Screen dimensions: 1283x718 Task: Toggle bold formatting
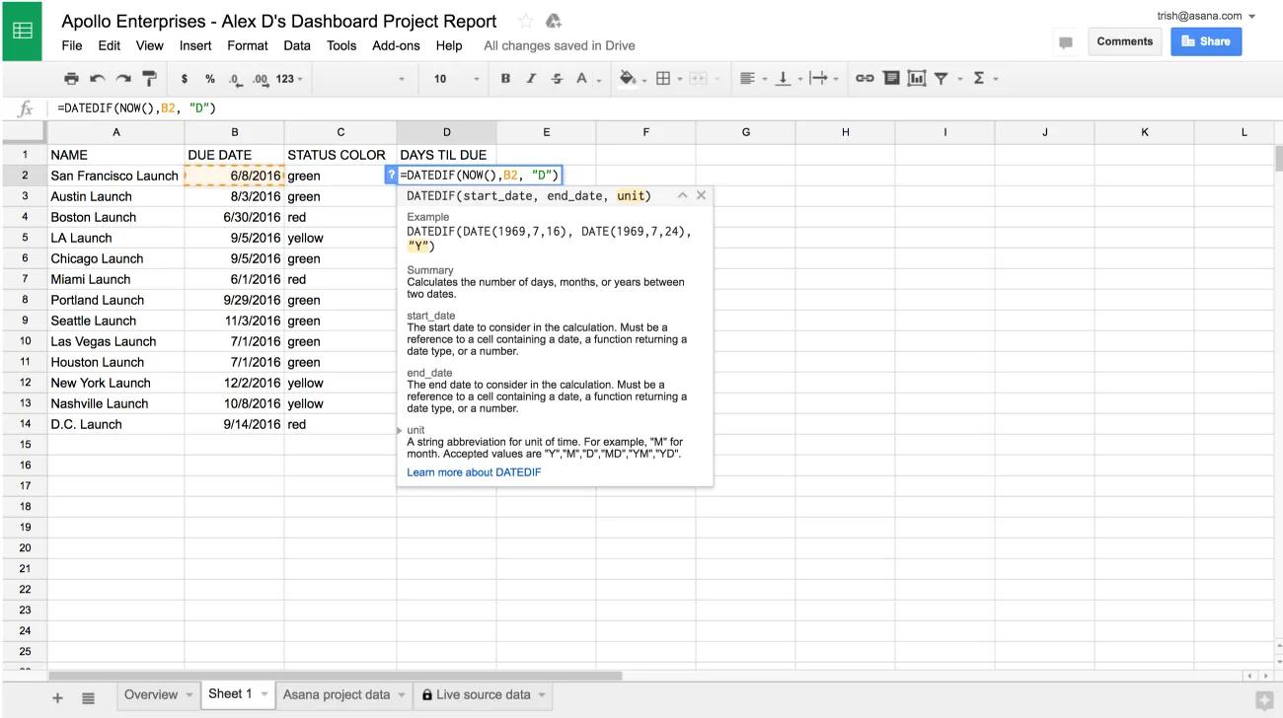(504, 78)
